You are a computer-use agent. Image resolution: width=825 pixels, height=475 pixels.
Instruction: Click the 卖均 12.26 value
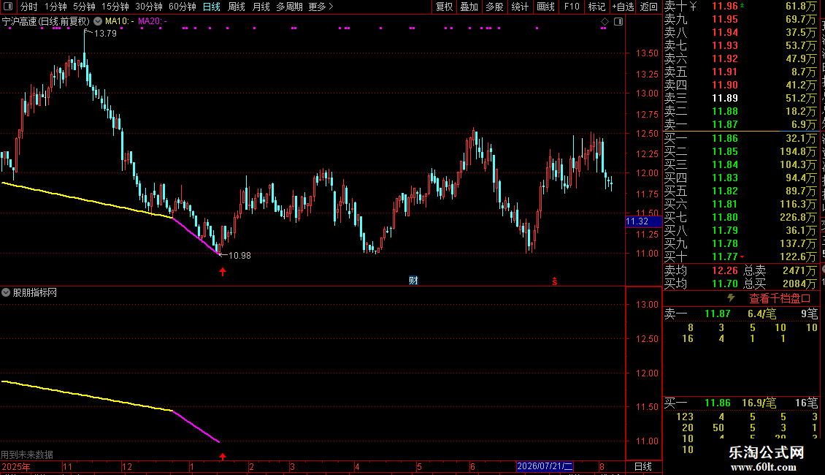724,270
